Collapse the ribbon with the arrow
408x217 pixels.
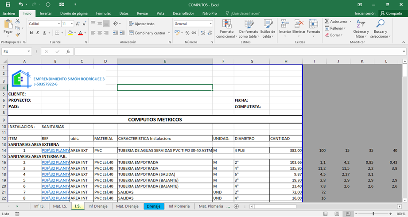pos(403,42)
